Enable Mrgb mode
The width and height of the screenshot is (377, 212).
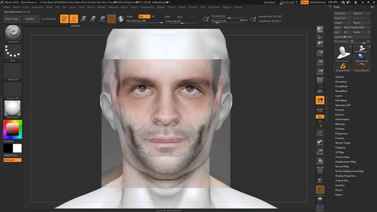pos(130,16)
